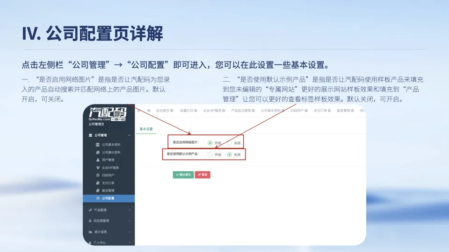
Task: Select 关闭 for 是否使用默认示例产品
Action: point(229,154)
